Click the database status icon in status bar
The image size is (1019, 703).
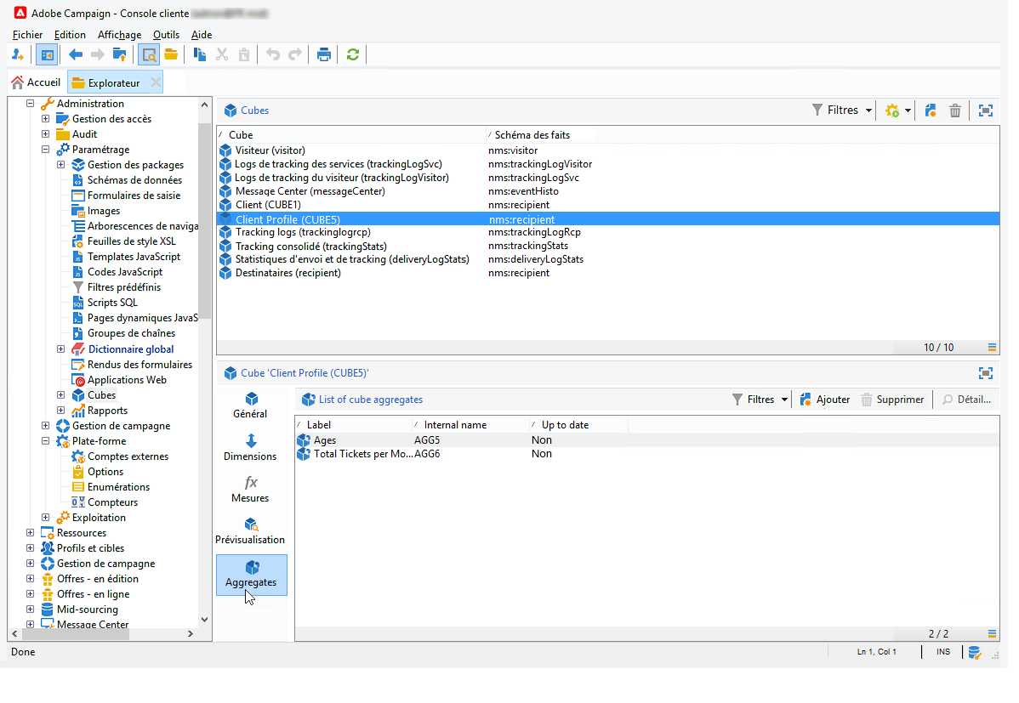click(x=974, y=652)
